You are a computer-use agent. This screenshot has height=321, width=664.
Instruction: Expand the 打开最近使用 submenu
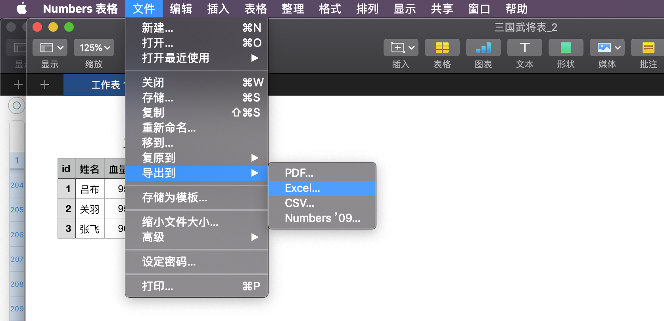coord(197,58)
